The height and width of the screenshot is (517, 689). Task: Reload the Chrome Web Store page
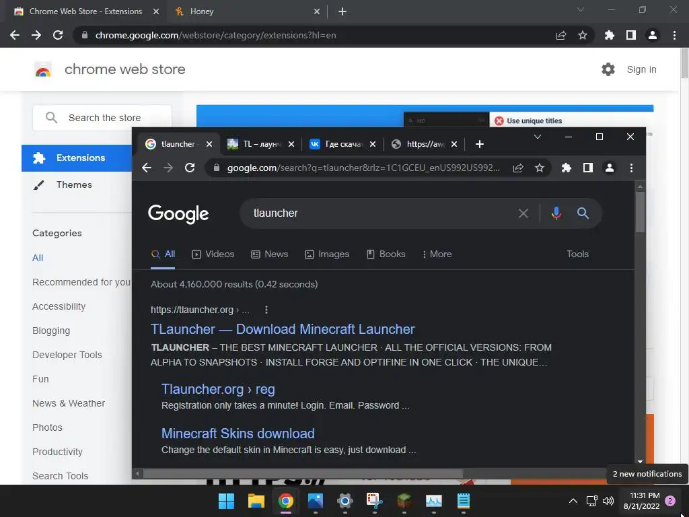click(58, 35)
